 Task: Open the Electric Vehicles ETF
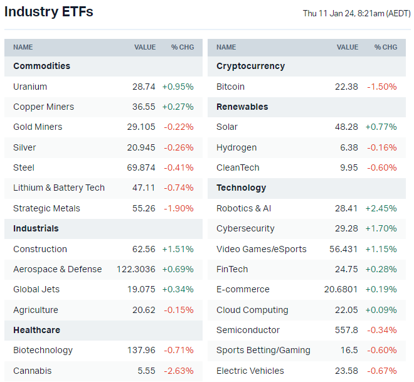point(250,371)
